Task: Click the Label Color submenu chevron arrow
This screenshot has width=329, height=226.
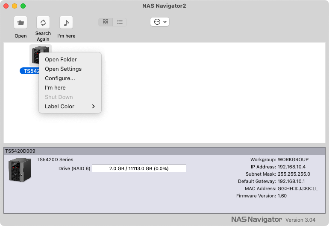Action: 94,107
